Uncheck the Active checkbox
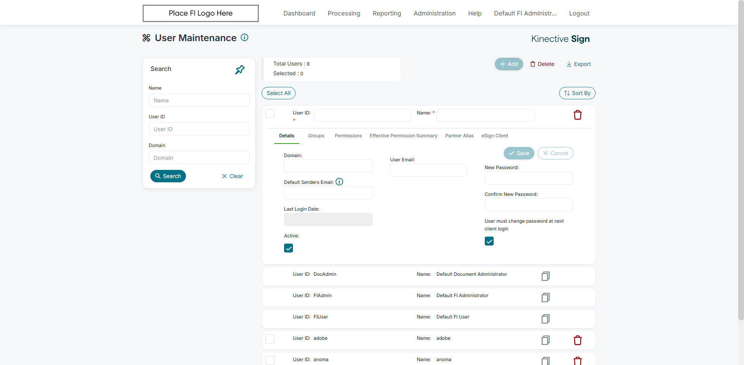This screenshot has height=365, width=744. pyautogui.click(x=289, y=248)
